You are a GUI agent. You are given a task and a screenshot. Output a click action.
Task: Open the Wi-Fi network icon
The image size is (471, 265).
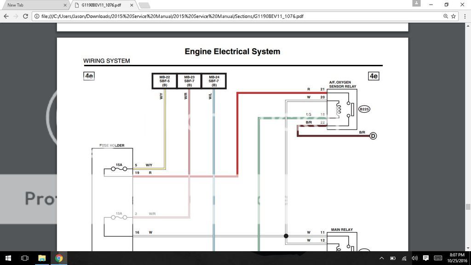[403, 258]
